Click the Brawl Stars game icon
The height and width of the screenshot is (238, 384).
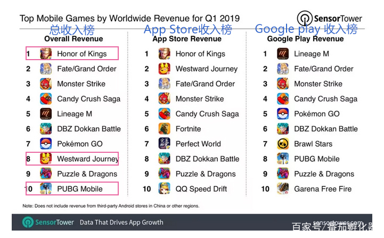(283, 144)
